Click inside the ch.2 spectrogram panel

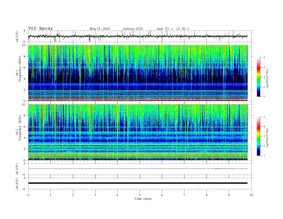(x=138, y=132)
